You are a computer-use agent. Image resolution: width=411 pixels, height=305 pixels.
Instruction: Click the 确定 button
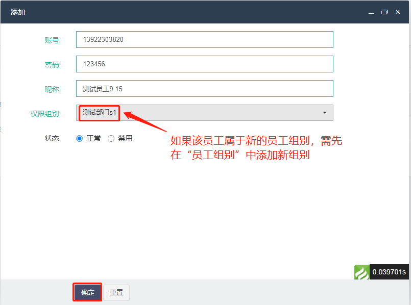(87, 292)
